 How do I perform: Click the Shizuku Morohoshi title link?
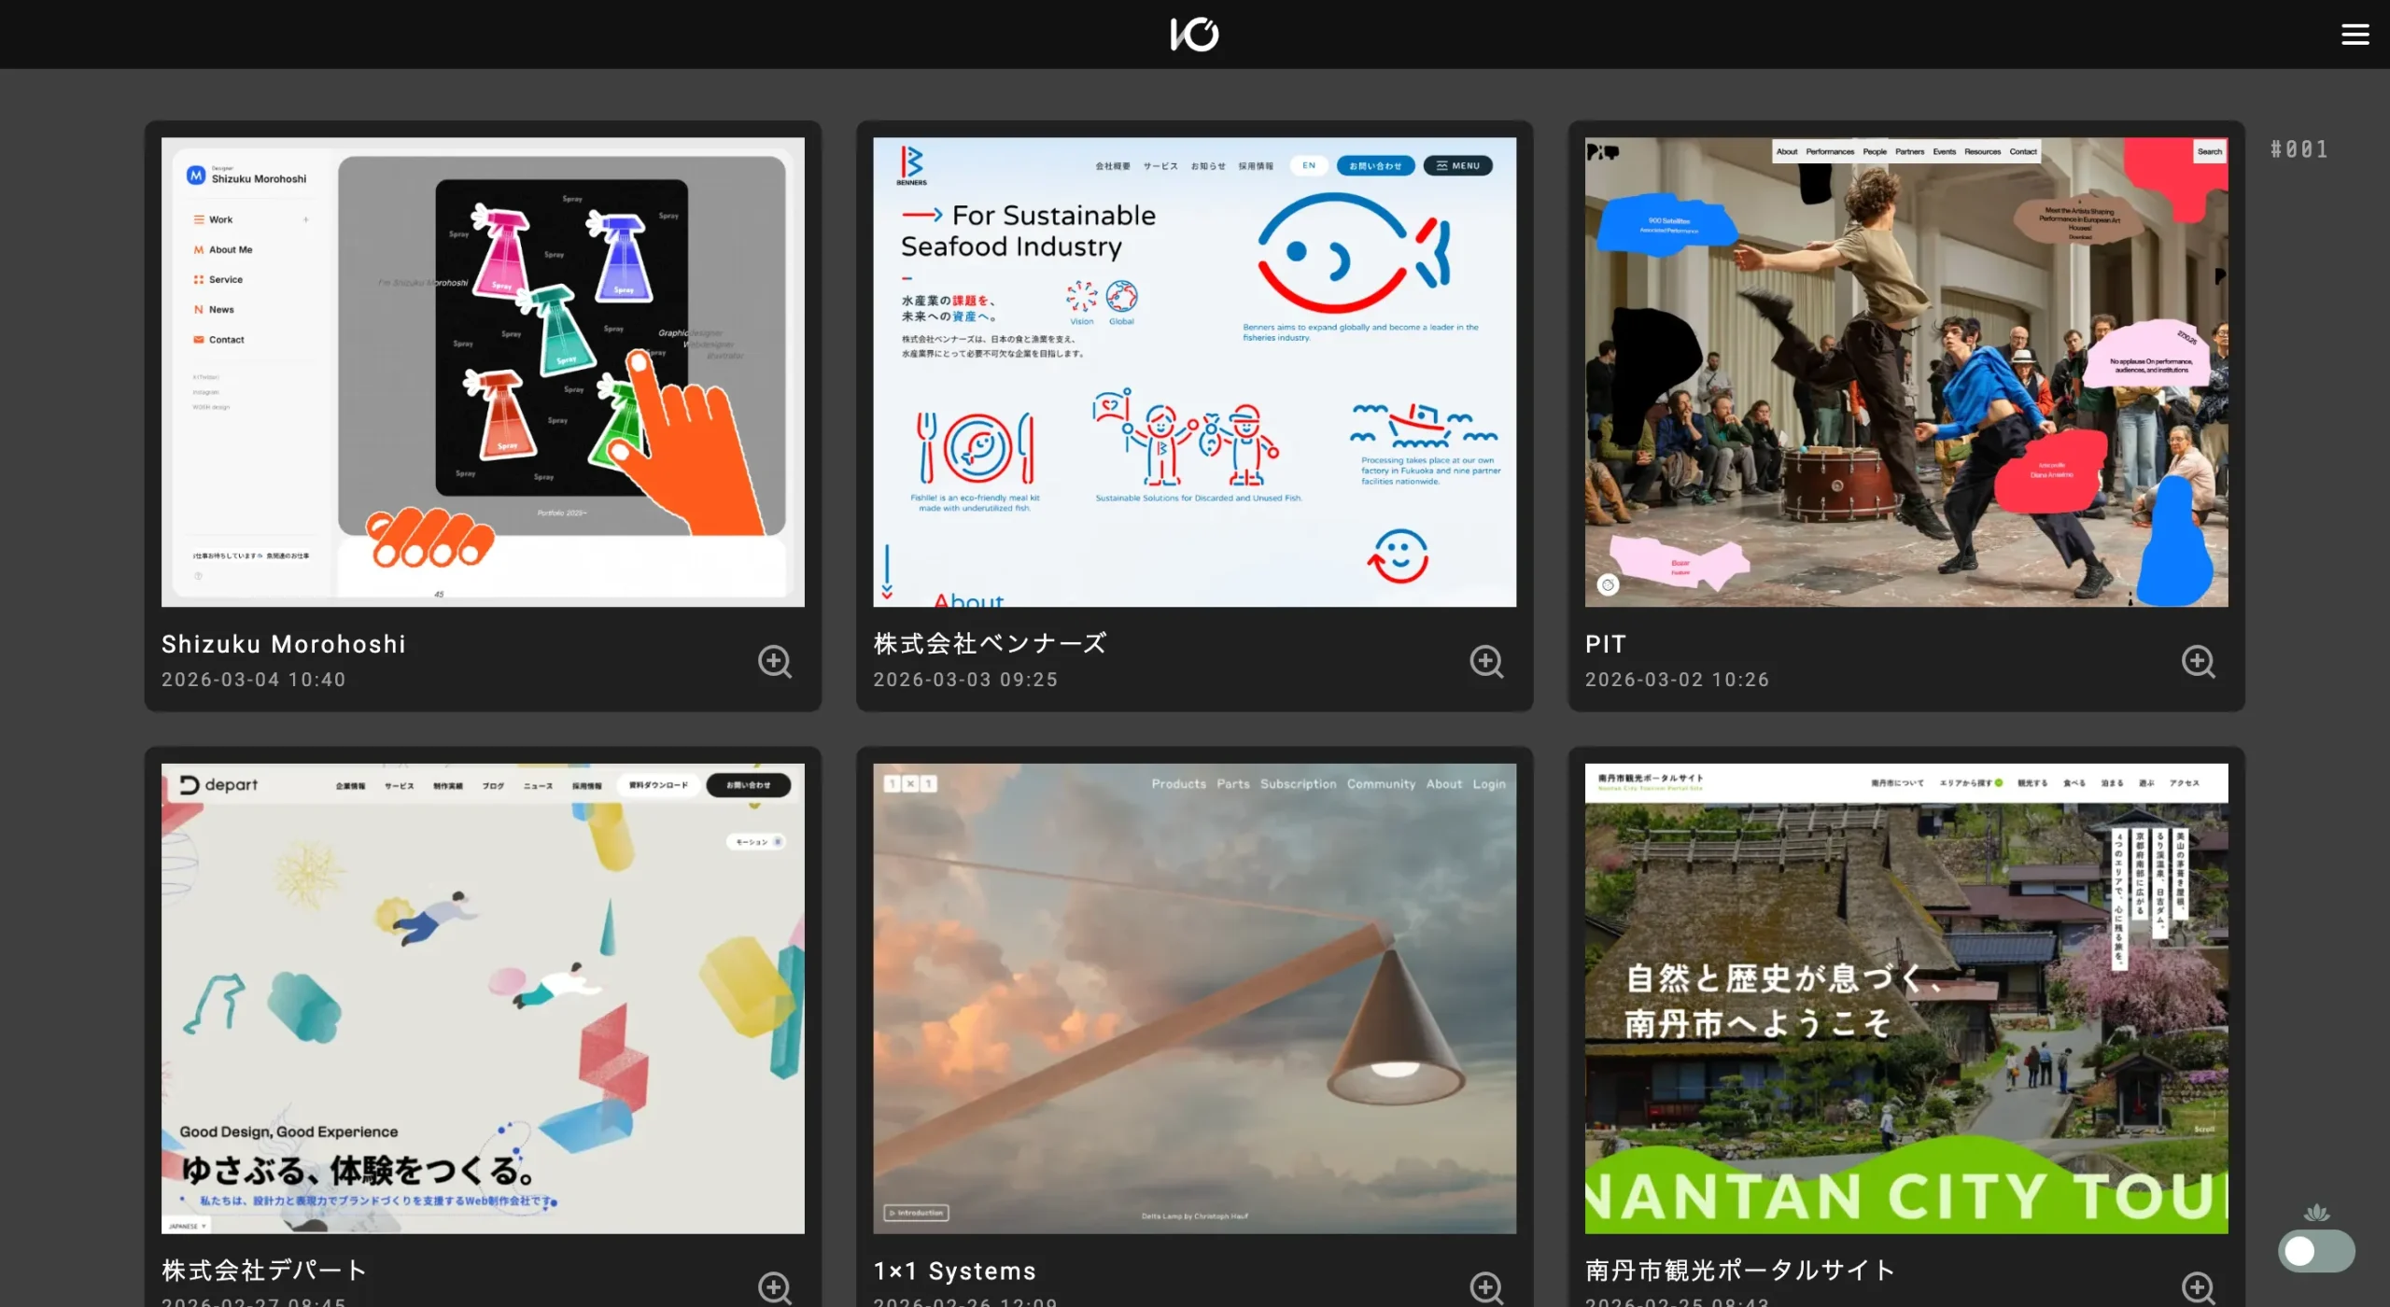point(284,644)
